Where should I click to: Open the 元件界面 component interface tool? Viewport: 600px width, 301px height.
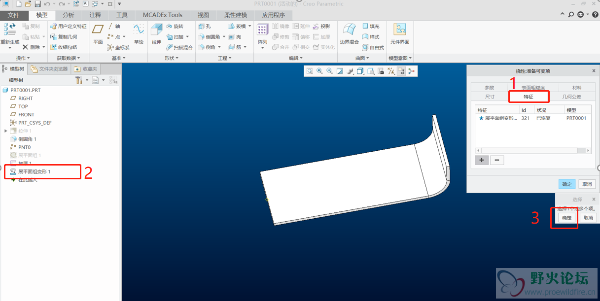click(x=400, y=33)
